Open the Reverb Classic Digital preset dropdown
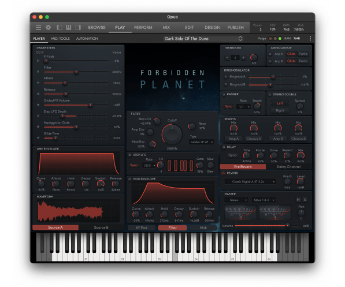This screenshot has height=287, width=345. (250, 182)
